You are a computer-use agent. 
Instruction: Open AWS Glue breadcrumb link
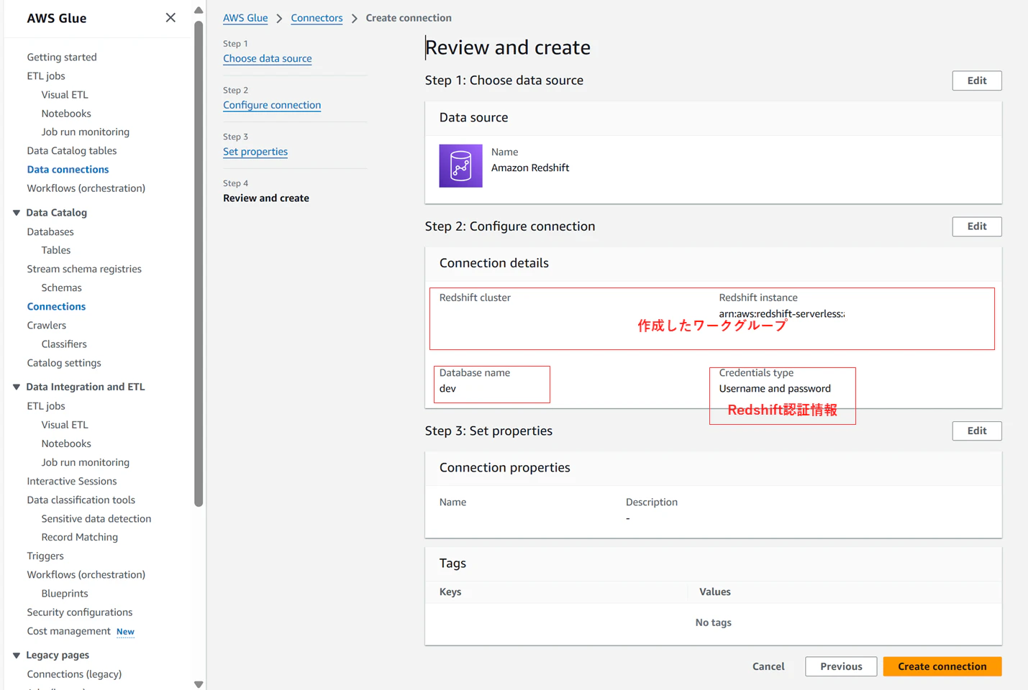coord(245,18)
